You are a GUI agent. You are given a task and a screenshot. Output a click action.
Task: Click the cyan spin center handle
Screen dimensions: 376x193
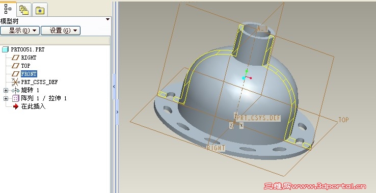pyautogui.click(x=244, y=78)
